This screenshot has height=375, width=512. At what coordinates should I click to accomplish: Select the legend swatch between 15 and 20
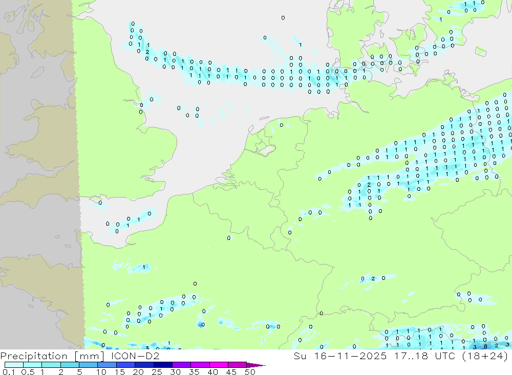click(126, 365)
